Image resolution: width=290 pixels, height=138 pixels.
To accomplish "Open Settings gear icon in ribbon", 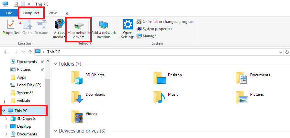I will (128, 25).
